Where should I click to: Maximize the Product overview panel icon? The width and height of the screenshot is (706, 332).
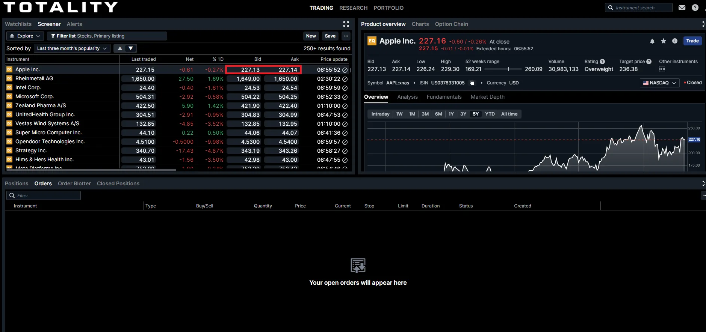click(x=703, y=24)
